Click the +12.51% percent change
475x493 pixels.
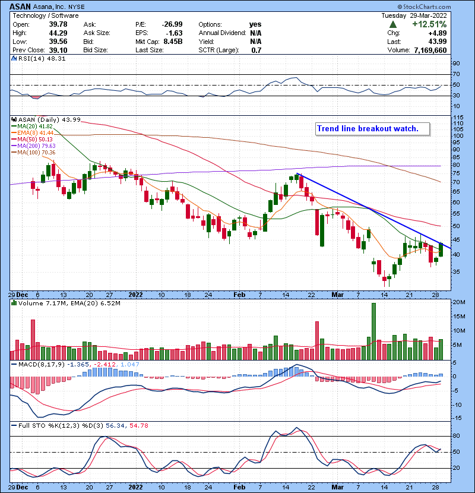(429, 24)
